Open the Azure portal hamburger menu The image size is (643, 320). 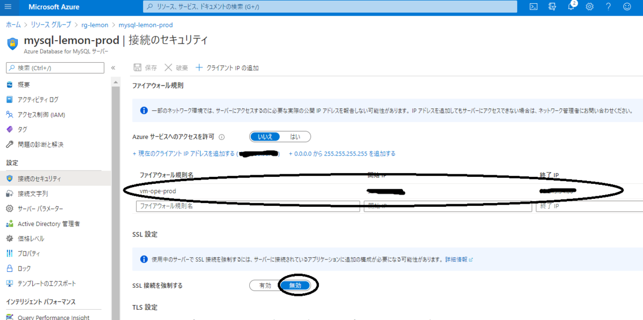click(x=8, y=7)
